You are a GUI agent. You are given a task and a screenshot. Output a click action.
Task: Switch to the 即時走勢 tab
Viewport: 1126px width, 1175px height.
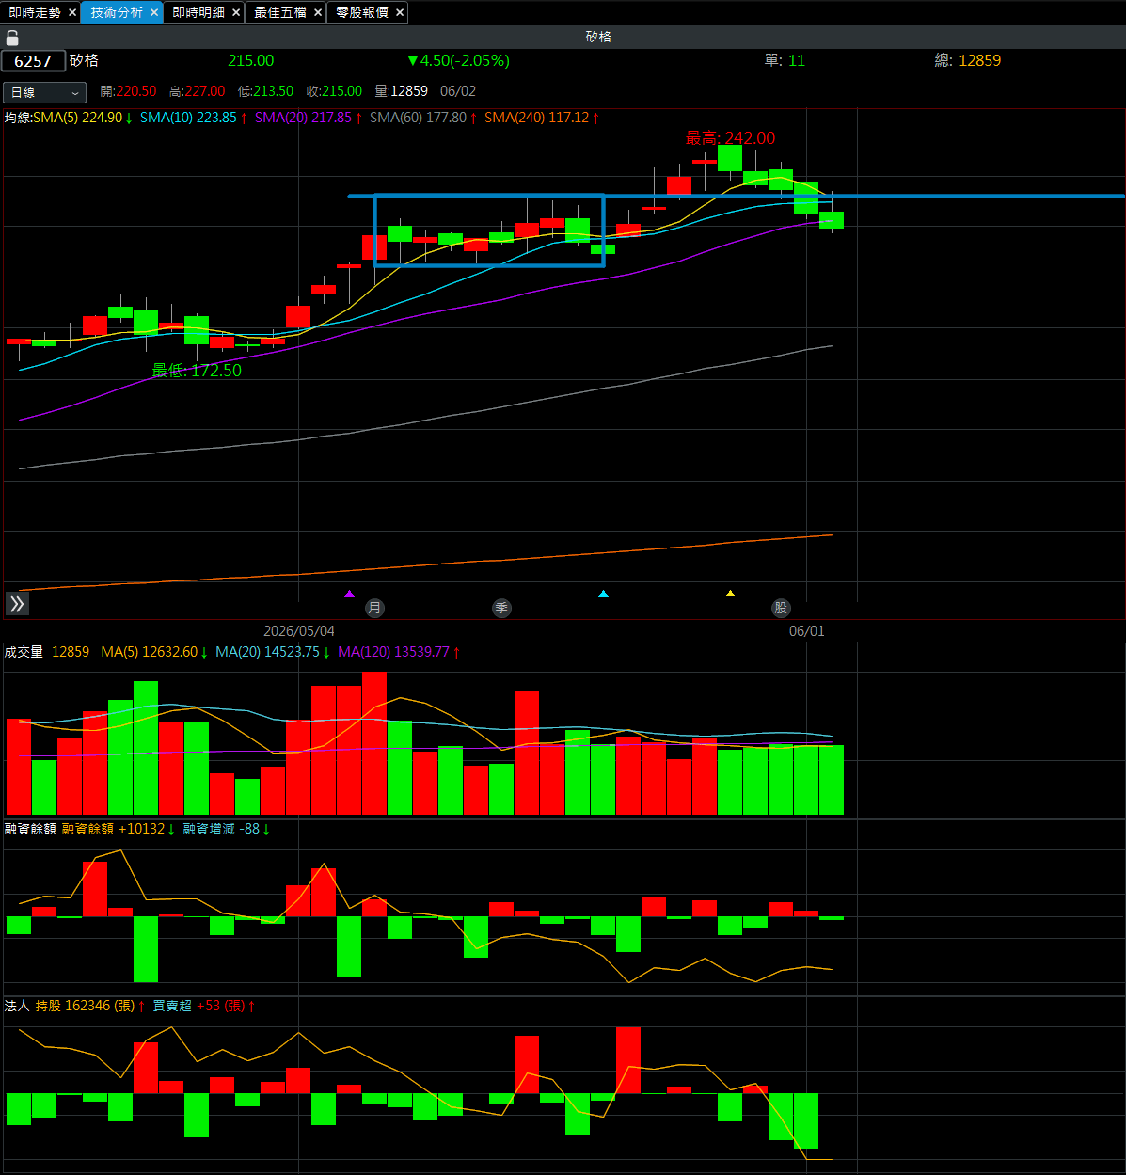tap(35, 12)
